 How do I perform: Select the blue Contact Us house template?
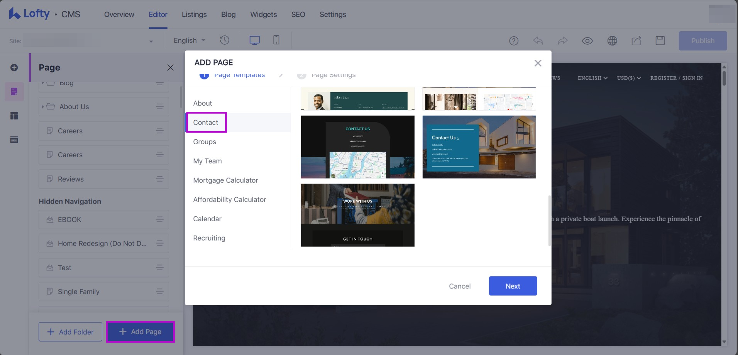tap(479, 147)
